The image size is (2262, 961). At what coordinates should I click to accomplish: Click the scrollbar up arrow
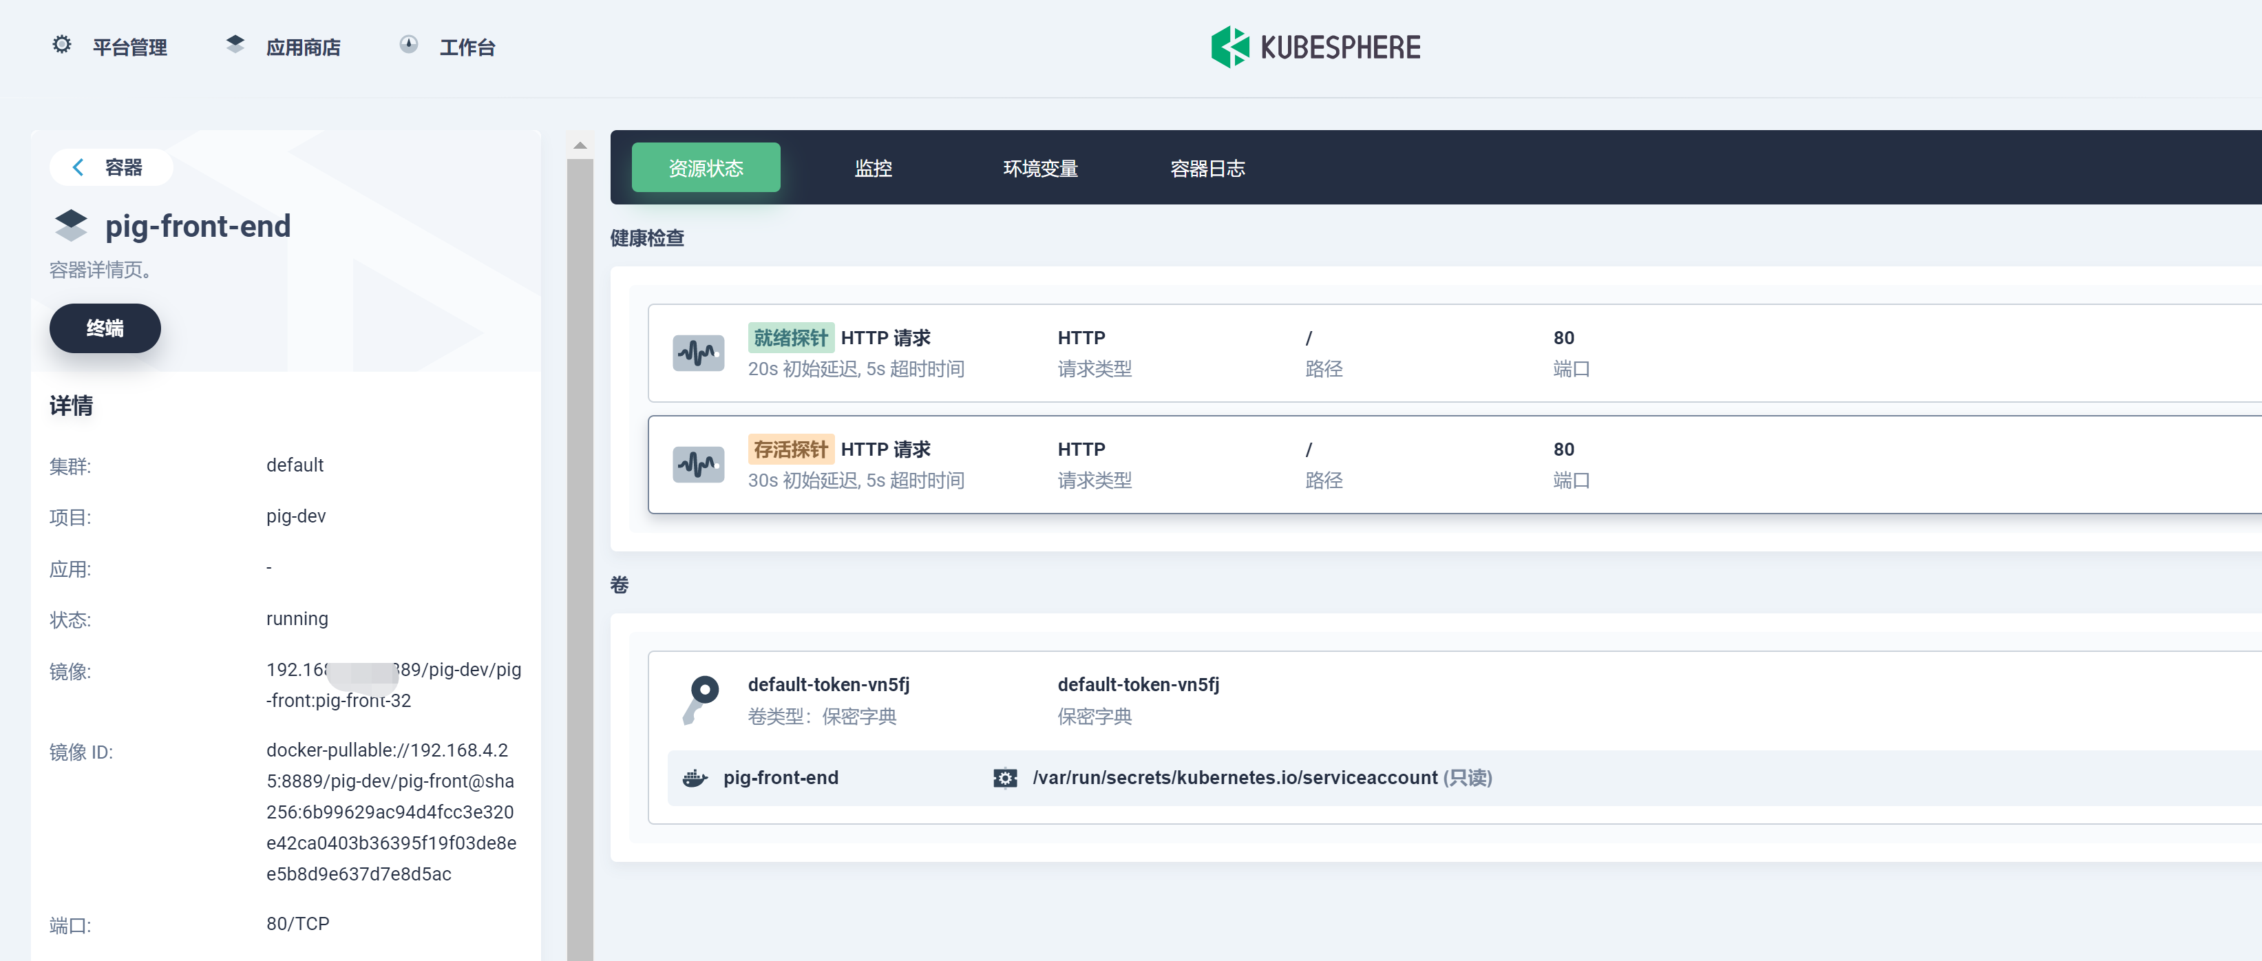pos(580,146)
